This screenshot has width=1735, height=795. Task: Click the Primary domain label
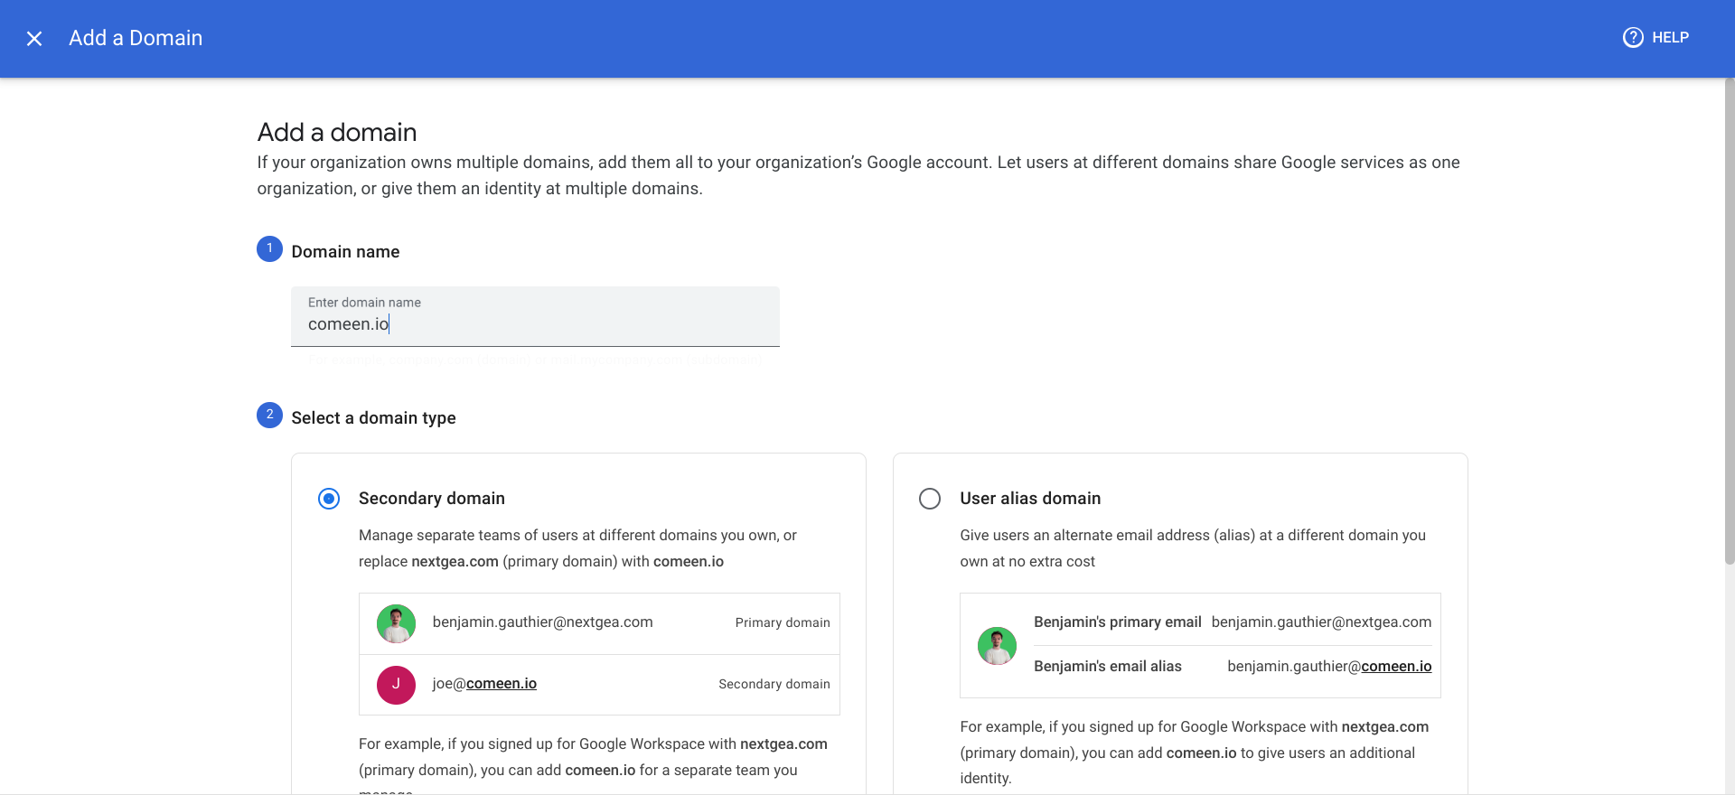(x=783, y=622)
